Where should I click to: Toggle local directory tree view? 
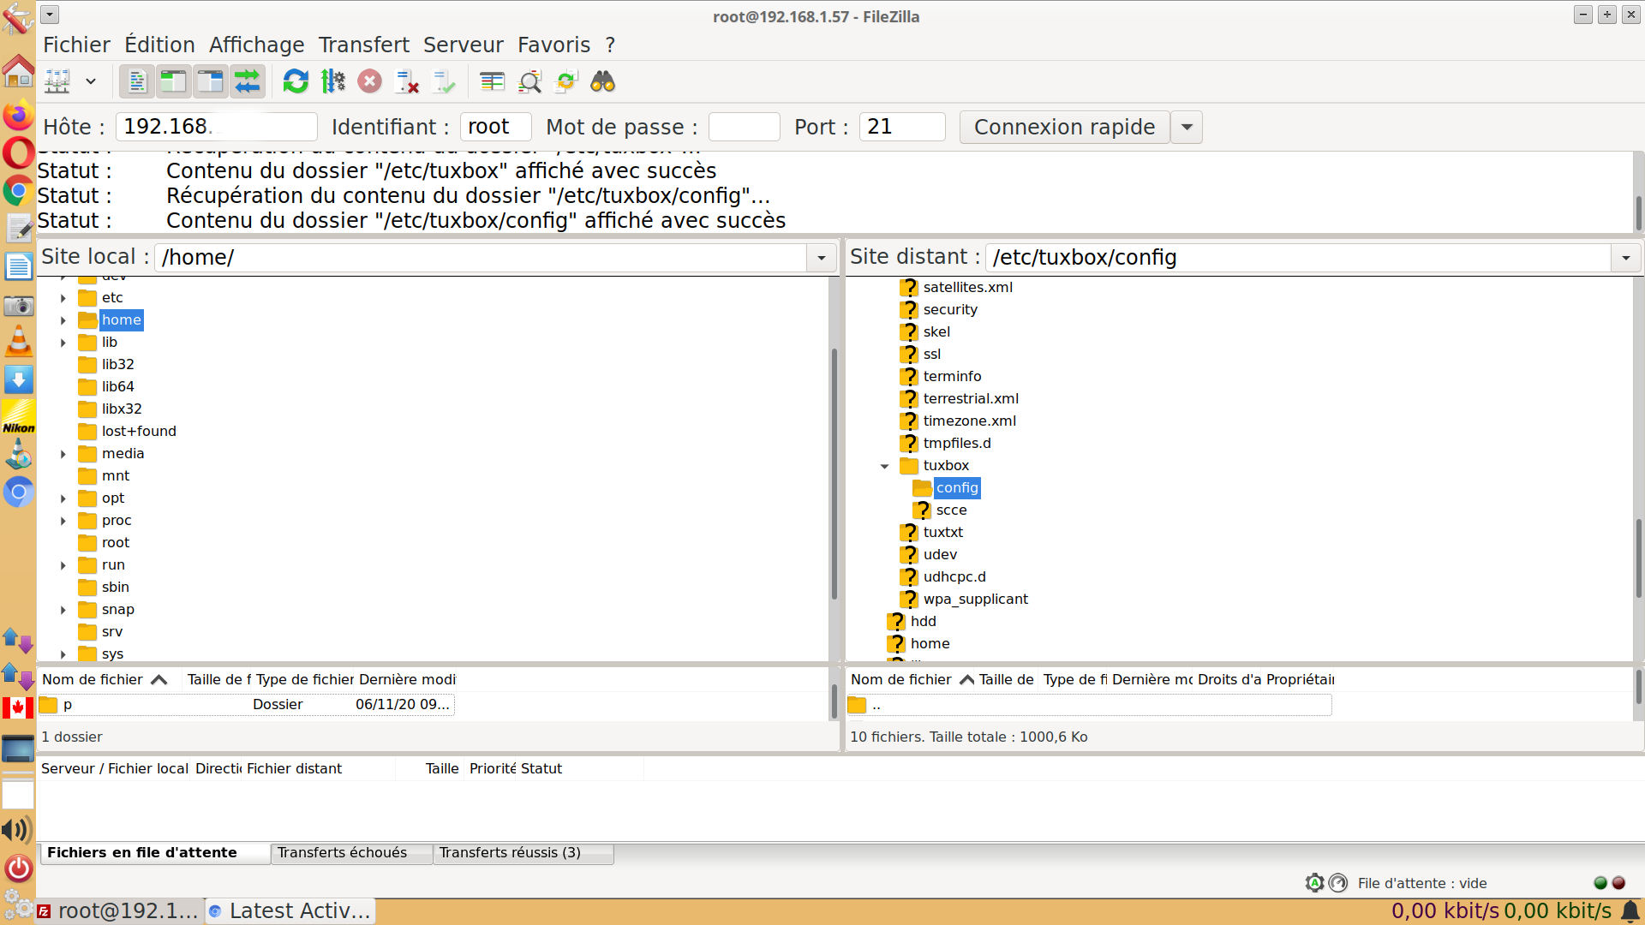(x=174, y=82)
